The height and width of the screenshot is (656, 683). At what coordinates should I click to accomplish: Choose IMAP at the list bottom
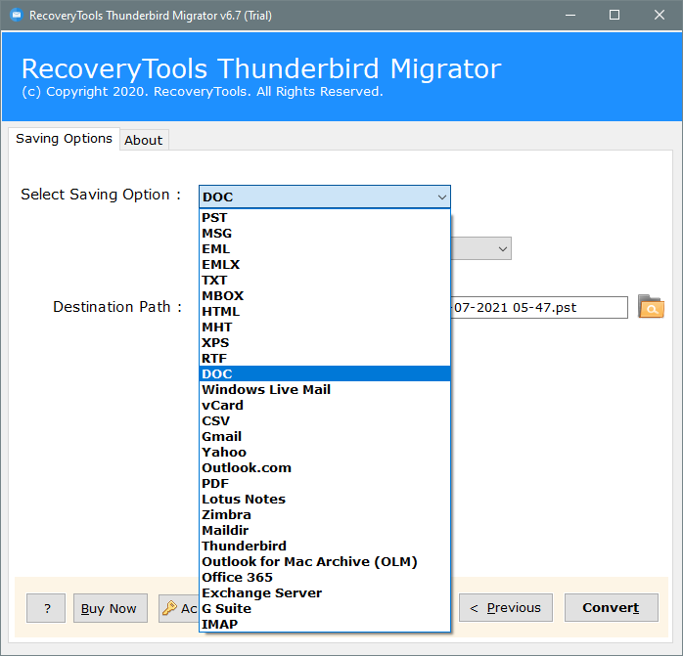[325, 624]
